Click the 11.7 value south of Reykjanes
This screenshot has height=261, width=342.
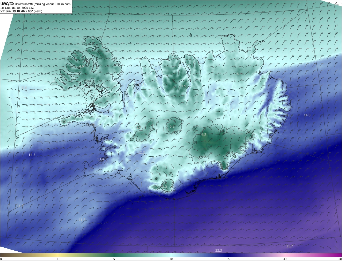click(82, 220)
